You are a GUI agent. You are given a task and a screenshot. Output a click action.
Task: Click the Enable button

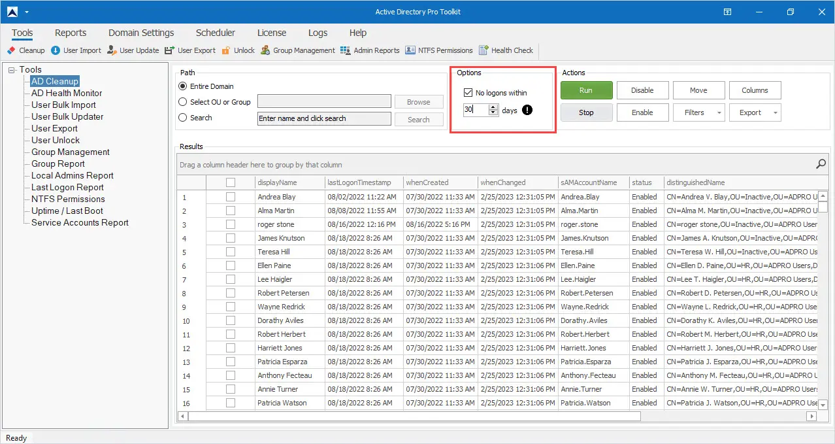[x=642, y=112]
